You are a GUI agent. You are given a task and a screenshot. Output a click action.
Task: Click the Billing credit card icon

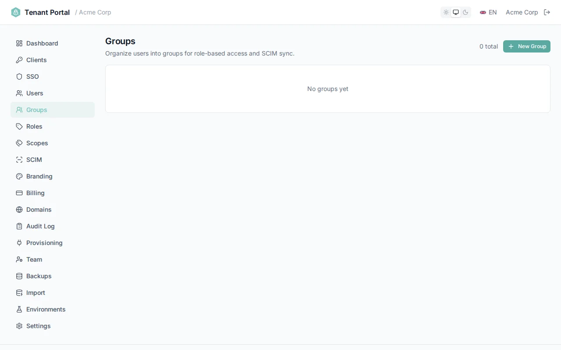19,193
